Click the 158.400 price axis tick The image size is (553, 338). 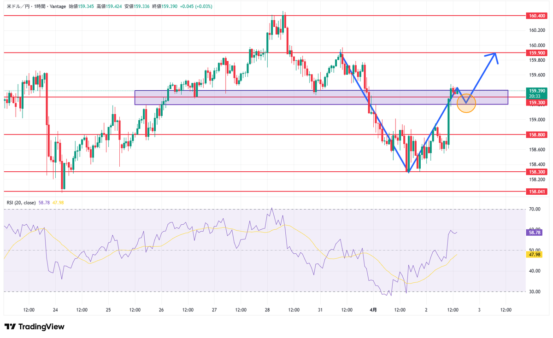[x=537, y=164]
